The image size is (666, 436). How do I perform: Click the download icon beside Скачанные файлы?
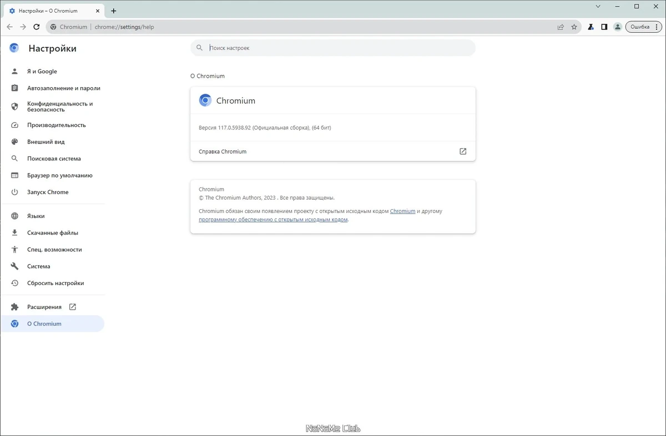click(15, 233)
